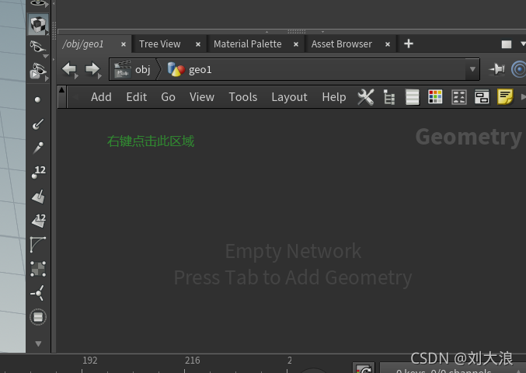Click frame 192 on the timeline
The image size is (526, 373).
pyautogui.click(x=89, y=361)
